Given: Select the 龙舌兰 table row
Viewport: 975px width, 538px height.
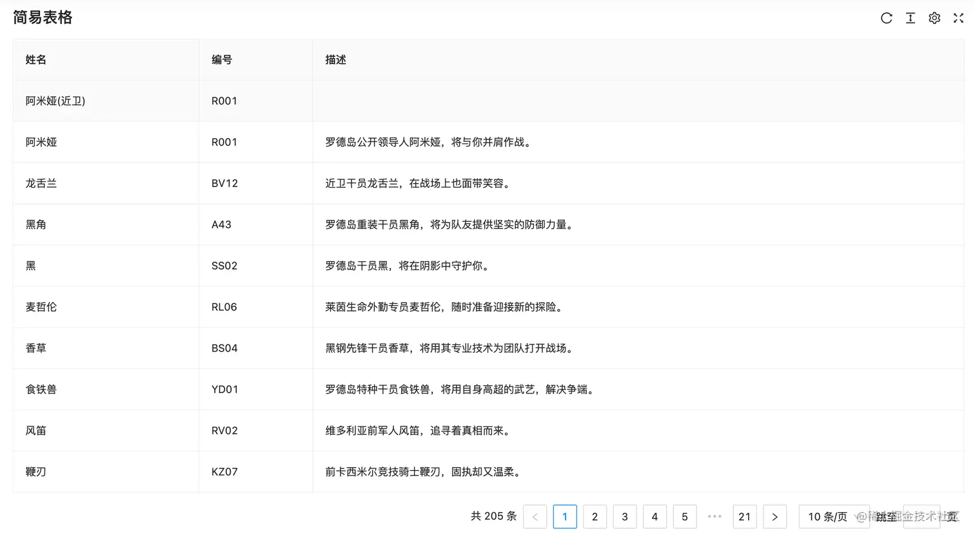Looking at the screenshot, I should (x=489, y=184).
